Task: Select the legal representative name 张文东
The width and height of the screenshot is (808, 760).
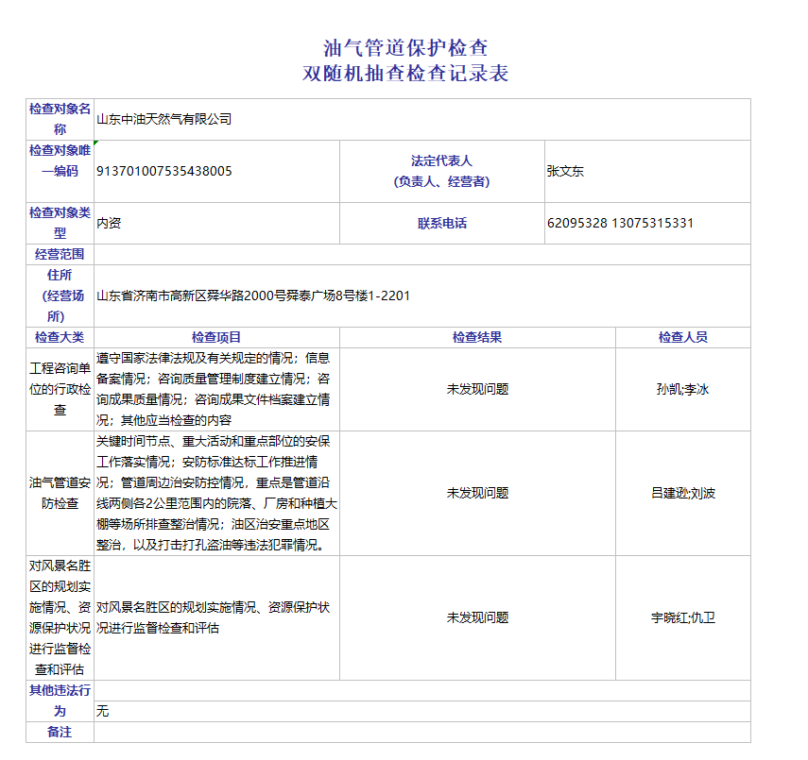Action: click(565, 171)
